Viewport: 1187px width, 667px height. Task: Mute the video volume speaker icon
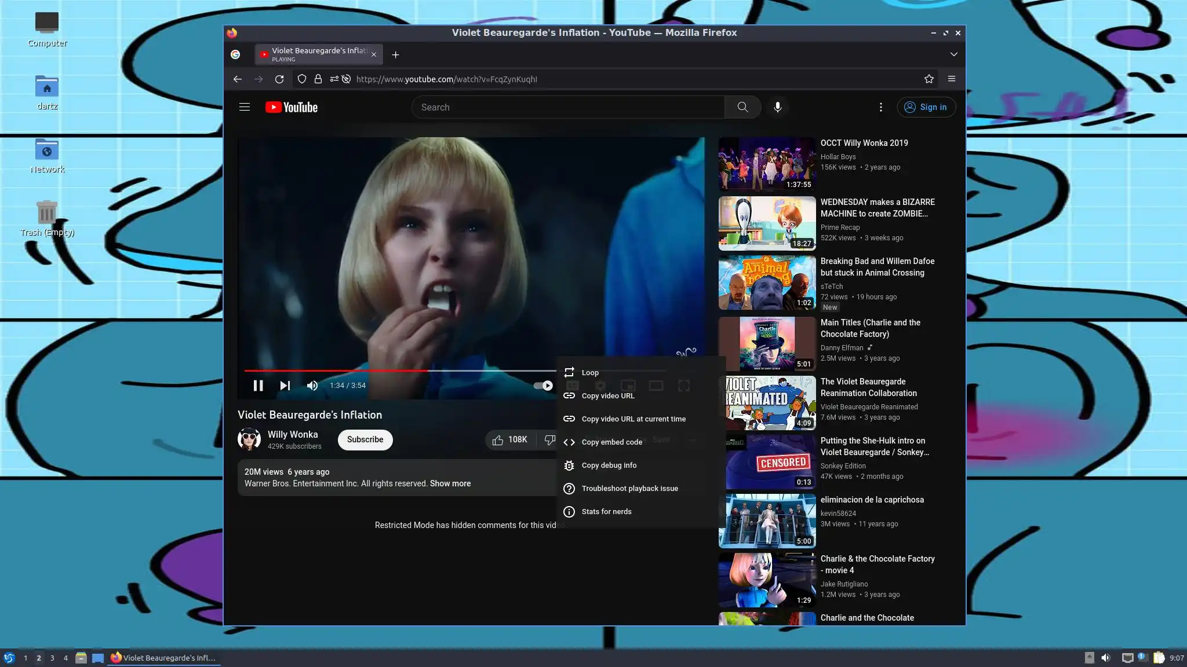[312, 386]
